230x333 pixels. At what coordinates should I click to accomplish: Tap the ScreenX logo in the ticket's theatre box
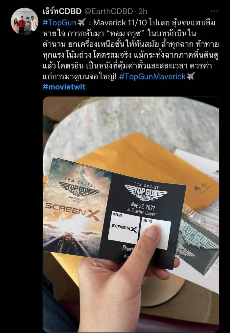(x=124, y=228)
